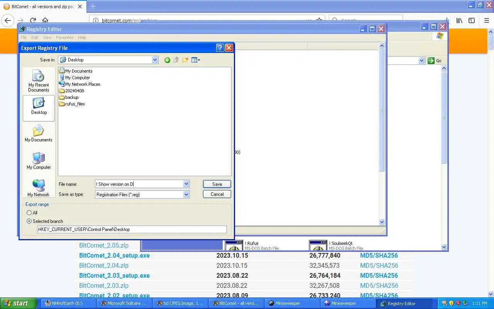Click Go button in Explorer window
Image resolution: width=494 pixels, height=309 pixels.
point(435,61)
